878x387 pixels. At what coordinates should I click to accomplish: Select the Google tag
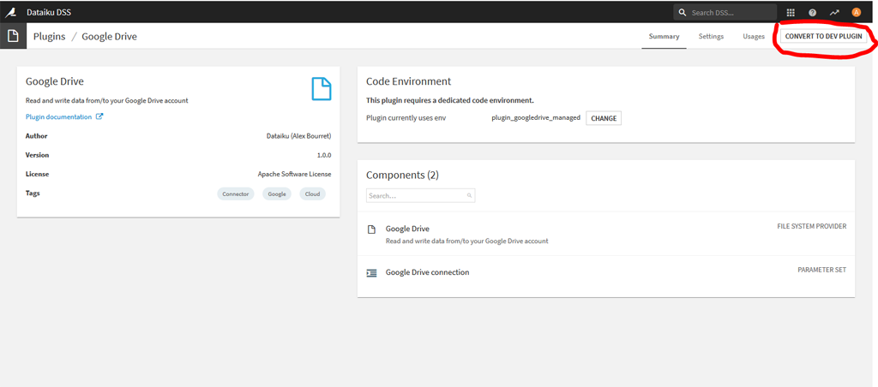[x=277, y=194]
